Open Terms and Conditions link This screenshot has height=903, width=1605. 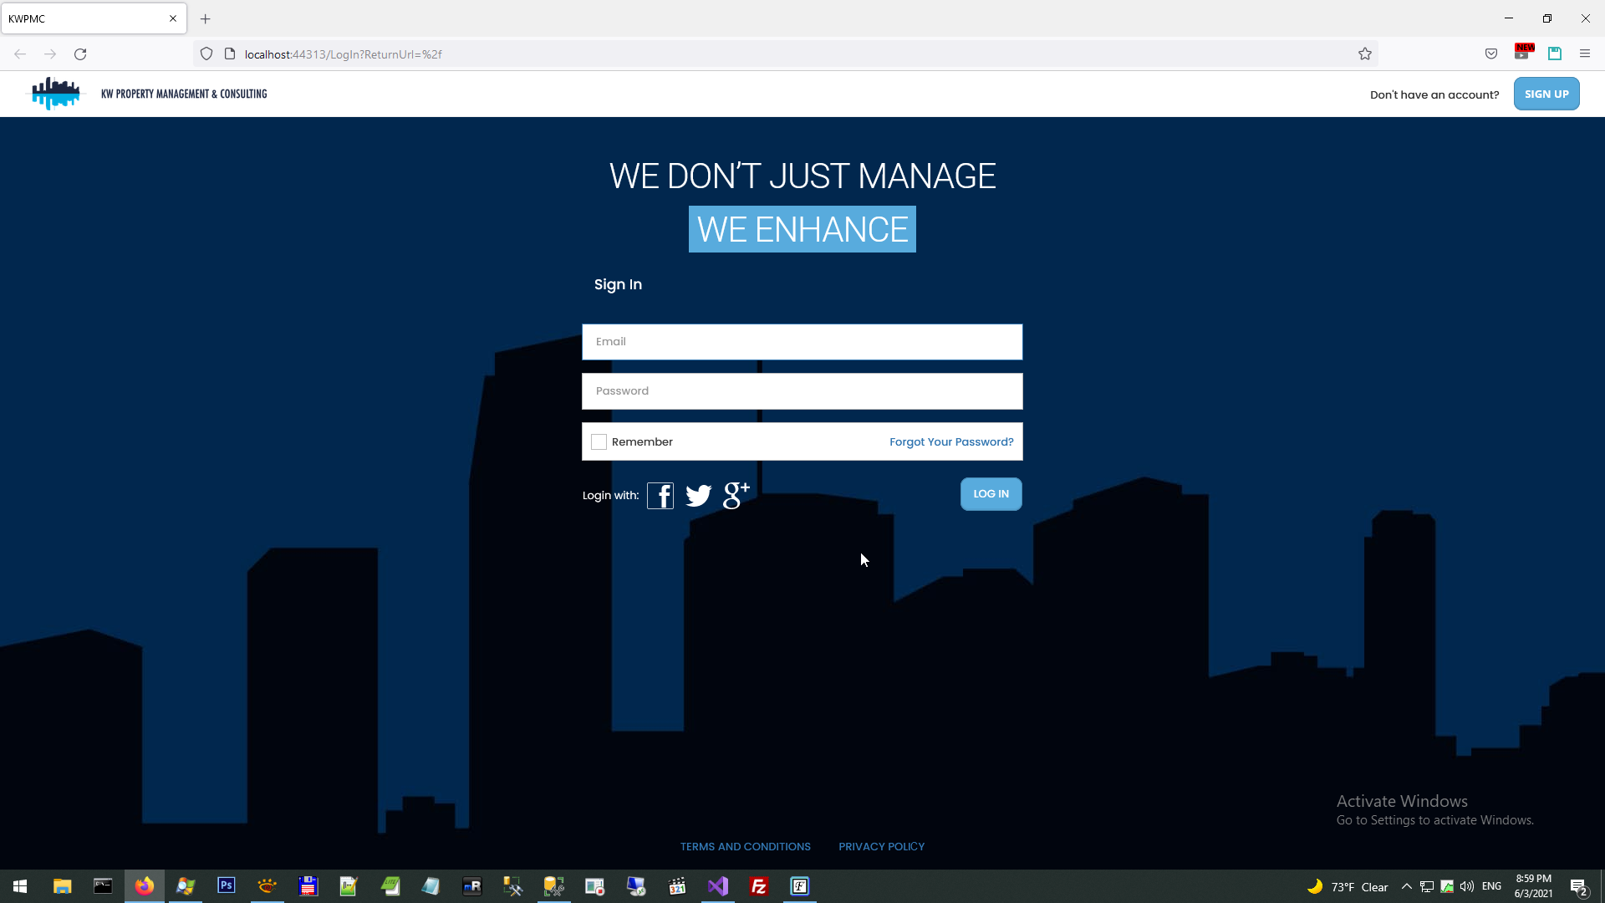click(x=745, y=847)
